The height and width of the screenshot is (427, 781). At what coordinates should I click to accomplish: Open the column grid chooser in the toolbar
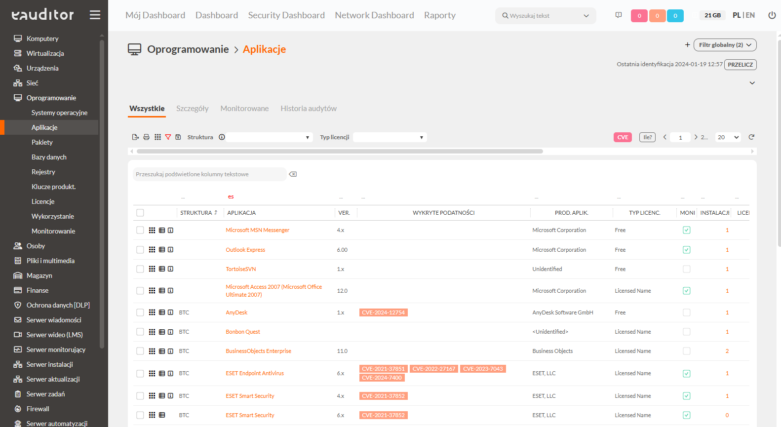pyautogui.click(x=157, y=137)
